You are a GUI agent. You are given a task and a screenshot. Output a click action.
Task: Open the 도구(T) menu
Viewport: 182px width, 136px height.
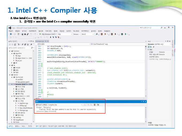(x=69, y=31)
